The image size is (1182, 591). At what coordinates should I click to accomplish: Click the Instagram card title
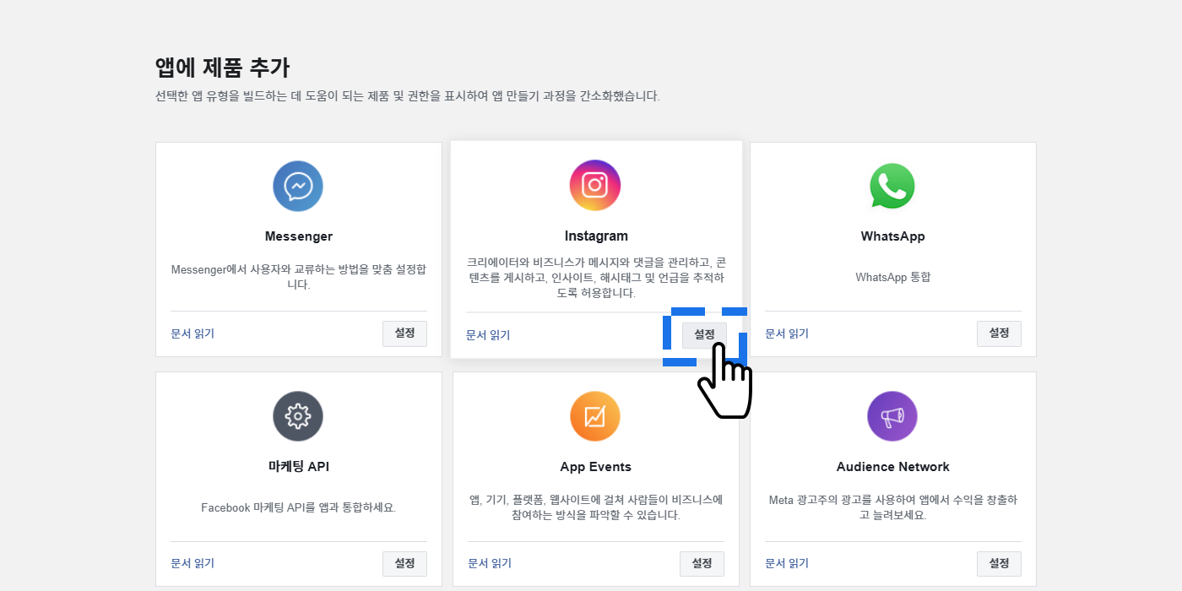[x=596, y=236]
